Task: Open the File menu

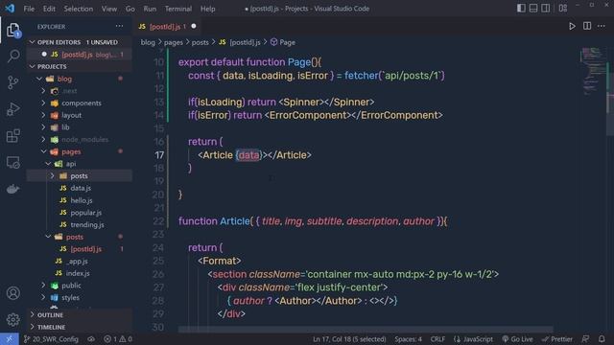Action: tap(29, 9)
